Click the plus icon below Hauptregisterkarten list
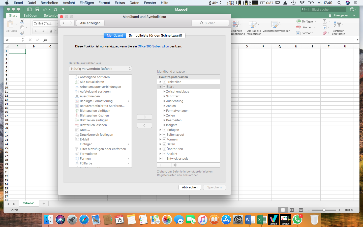 161,165
